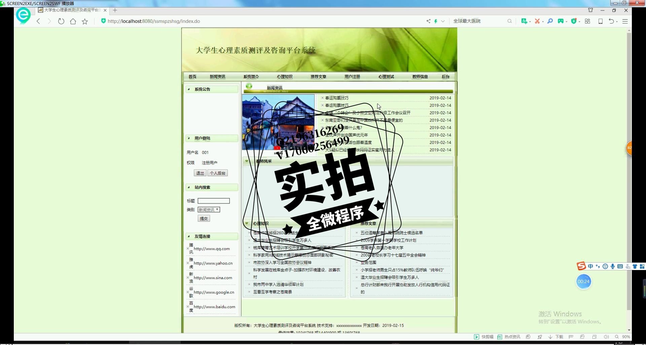Viewport: 646px width, 345px height.
Task: Open the browser hamburger menu
Action: [625, 21]
